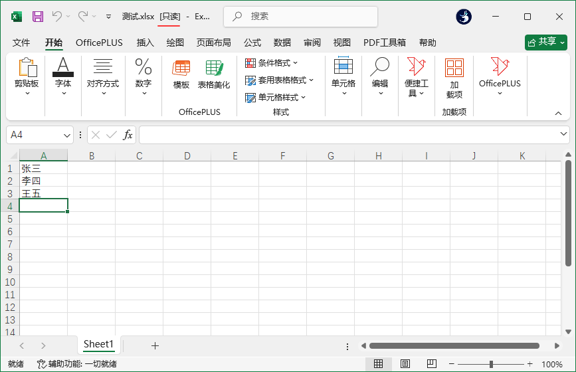The image size is (576, 372).
Task: Switch to the 数据 tab
Action: tap(282, 43)
